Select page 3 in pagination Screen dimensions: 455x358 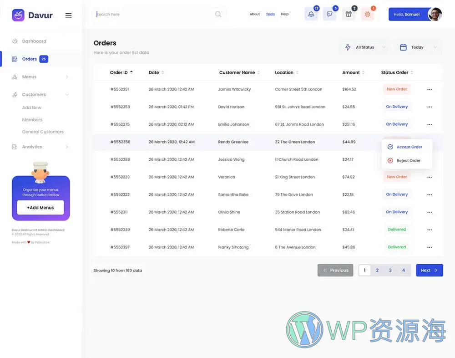[x=390, y=270]
